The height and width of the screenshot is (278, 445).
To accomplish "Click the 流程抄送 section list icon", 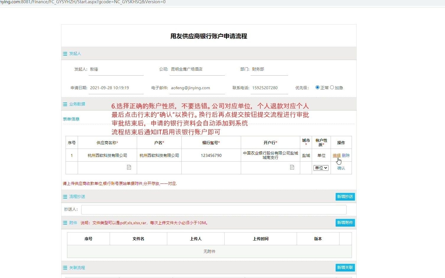I will pyautogui.click(x=65, y=197).
